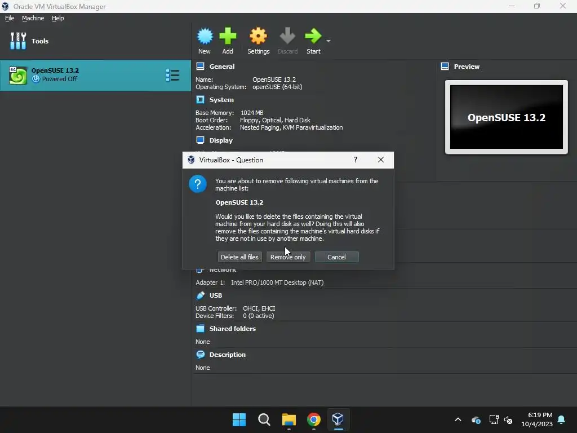This screenshot has height=433, width=577.
Task: Close the VirtualBox Question dialog
Action: 381,160
